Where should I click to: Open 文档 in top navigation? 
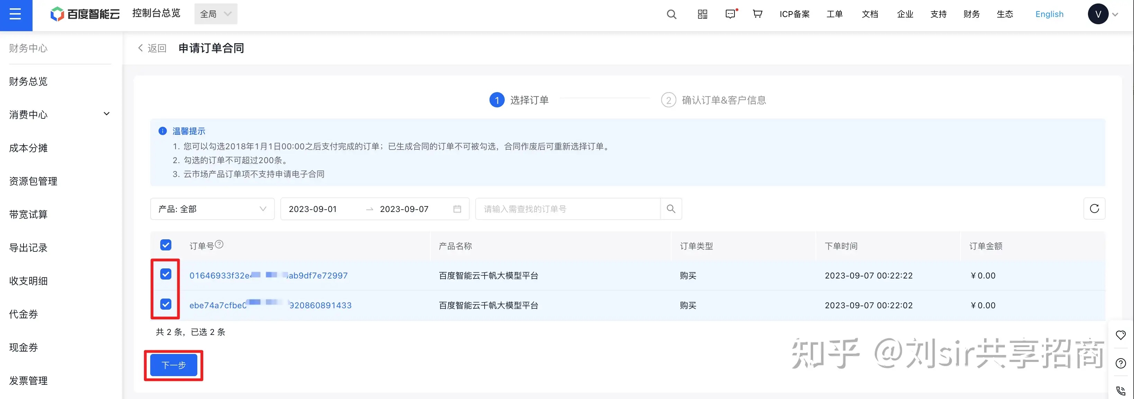click(870, 14)
